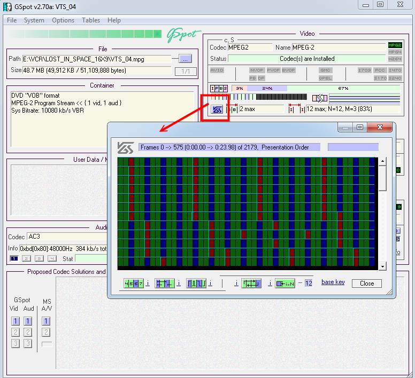Click the S170 colorimetry badge
Viewport: 415px width, 378px height.
click(380, 78)
